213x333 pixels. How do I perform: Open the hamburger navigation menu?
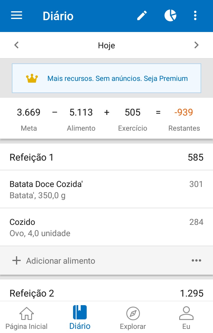coord(17,15)
